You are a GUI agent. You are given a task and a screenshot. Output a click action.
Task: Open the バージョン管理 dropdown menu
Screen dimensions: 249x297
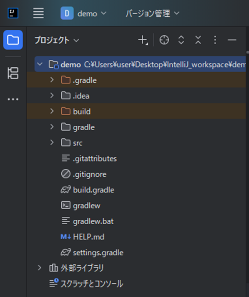tap(153, 13)
